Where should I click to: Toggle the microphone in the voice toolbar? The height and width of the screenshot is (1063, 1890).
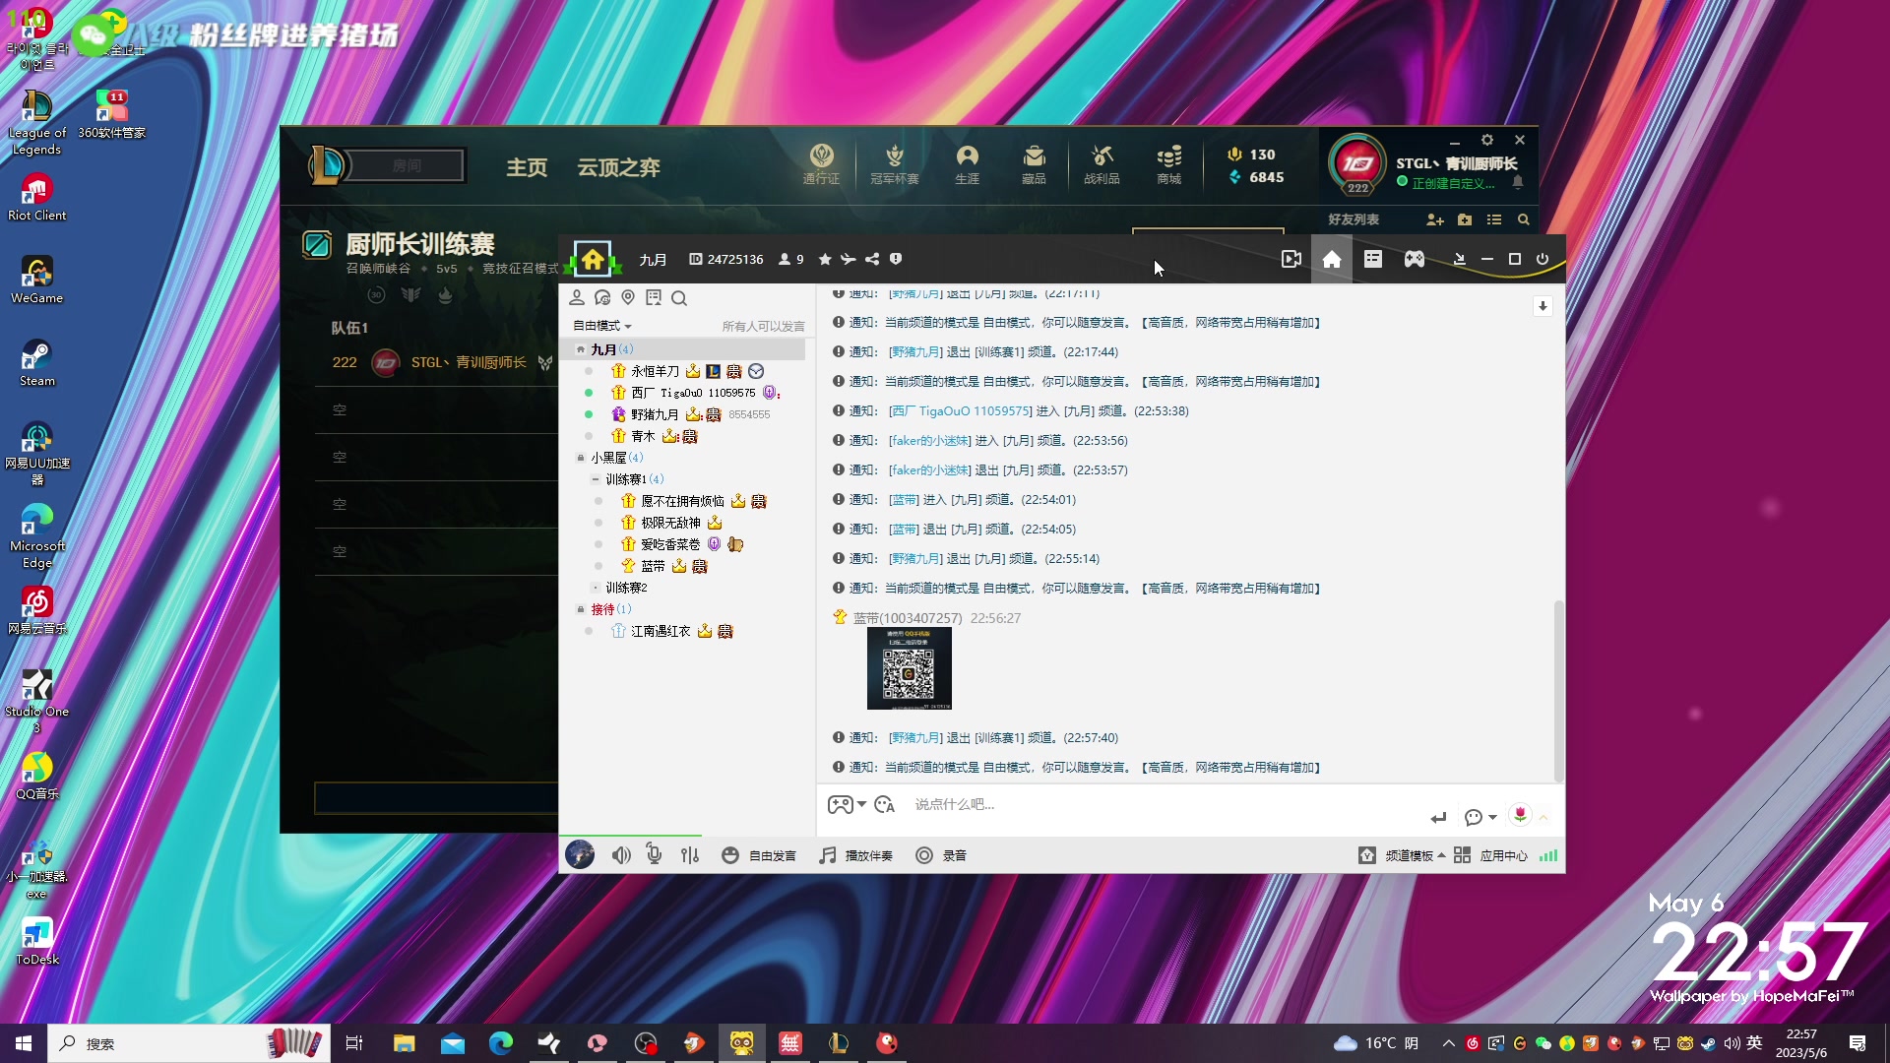click(x=654, y=855)
